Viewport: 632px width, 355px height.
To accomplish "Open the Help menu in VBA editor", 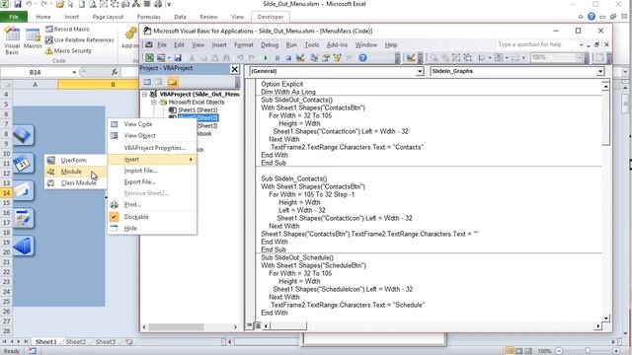I will pyautogui.click(x=391, y=44).
